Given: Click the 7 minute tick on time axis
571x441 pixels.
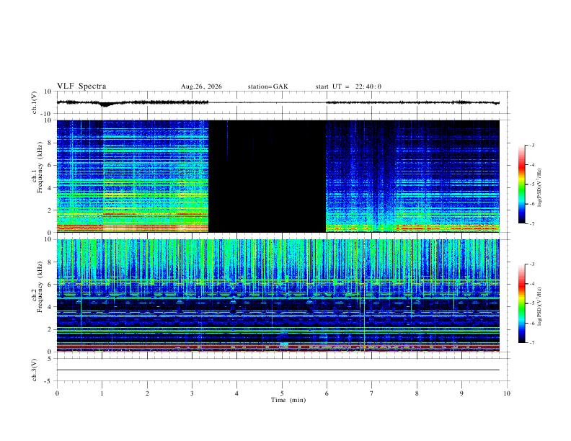Looking at the screenshot, I should [x=372, y=393].
